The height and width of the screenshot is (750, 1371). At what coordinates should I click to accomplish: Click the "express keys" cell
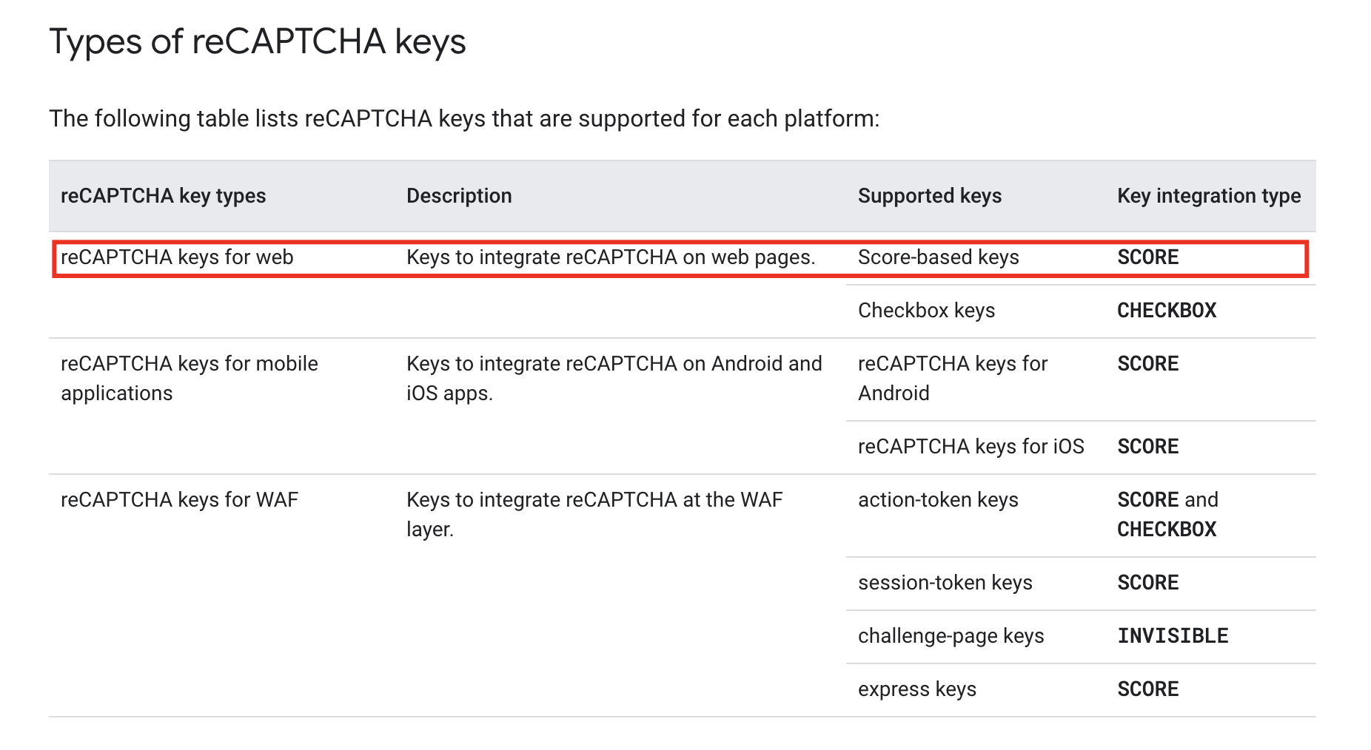pyautogui.click(x=916, y=689)
